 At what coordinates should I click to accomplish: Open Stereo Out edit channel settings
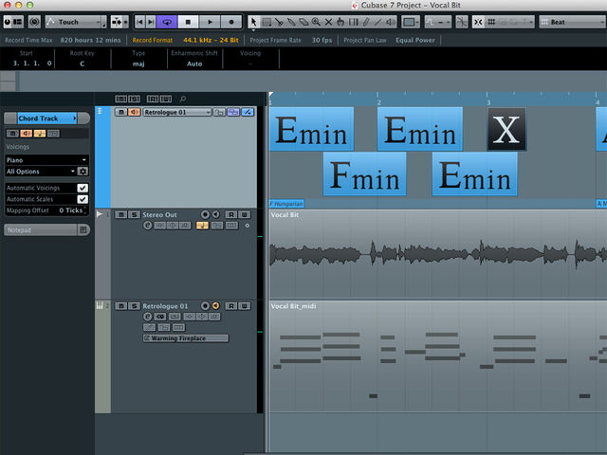[x=148, y=226]
